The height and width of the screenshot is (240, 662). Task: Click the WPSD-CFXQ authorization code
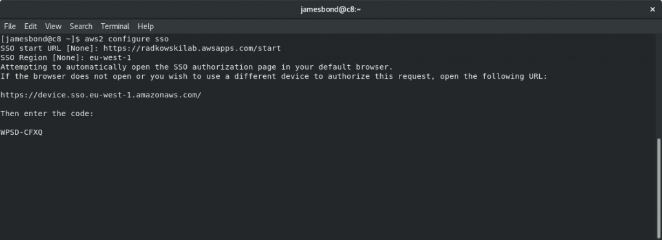(x=21, y=132)
